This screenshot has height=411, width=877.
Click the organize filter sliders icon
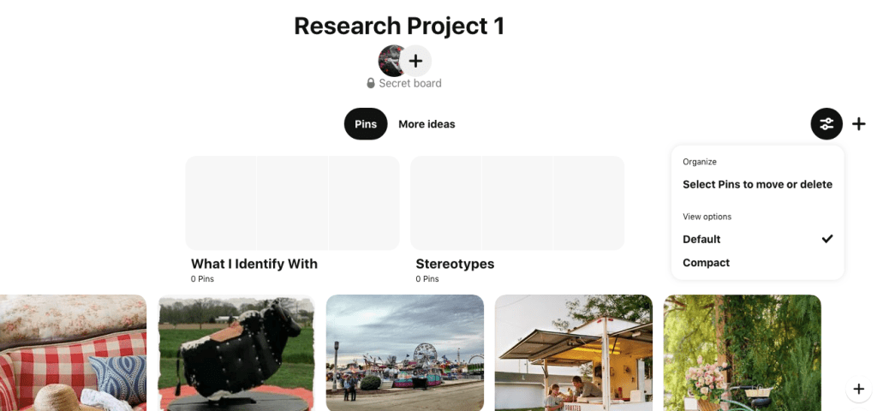(826, 123)
